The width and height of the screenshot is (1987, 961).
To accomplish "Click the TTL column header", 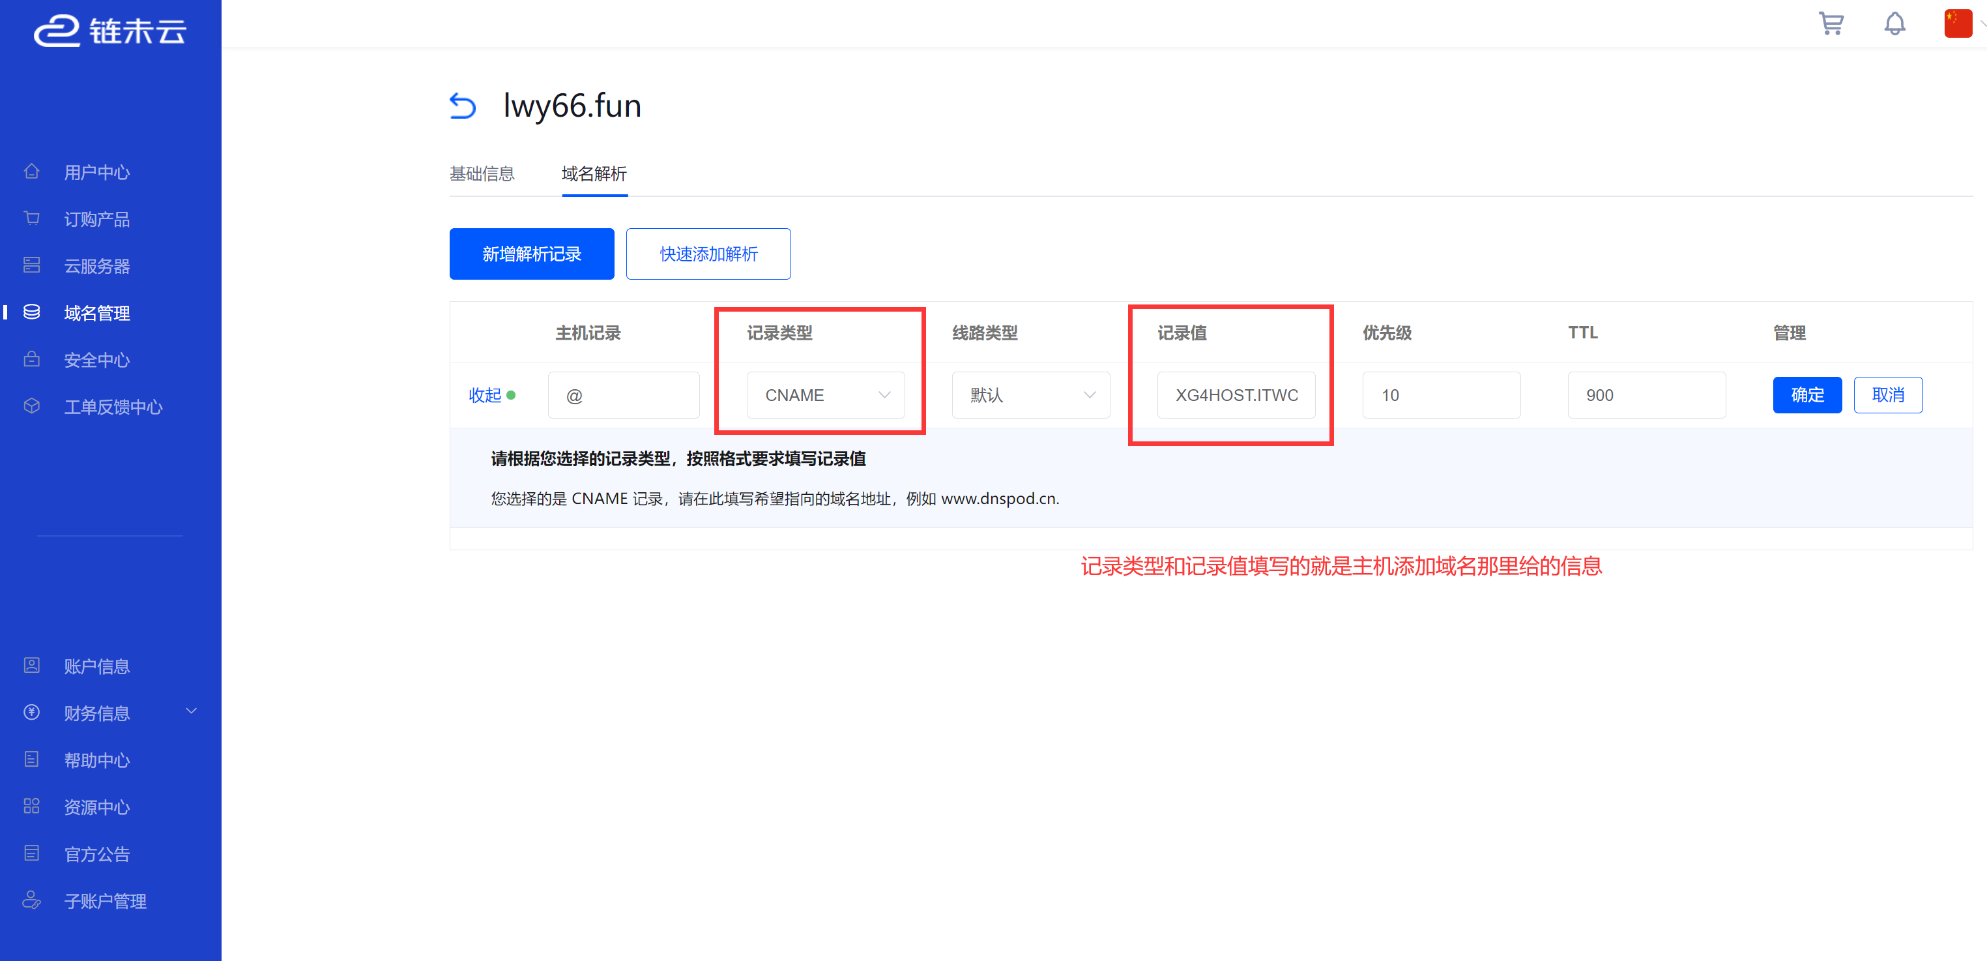I will pyautogui.click(x=1583, y=333).
